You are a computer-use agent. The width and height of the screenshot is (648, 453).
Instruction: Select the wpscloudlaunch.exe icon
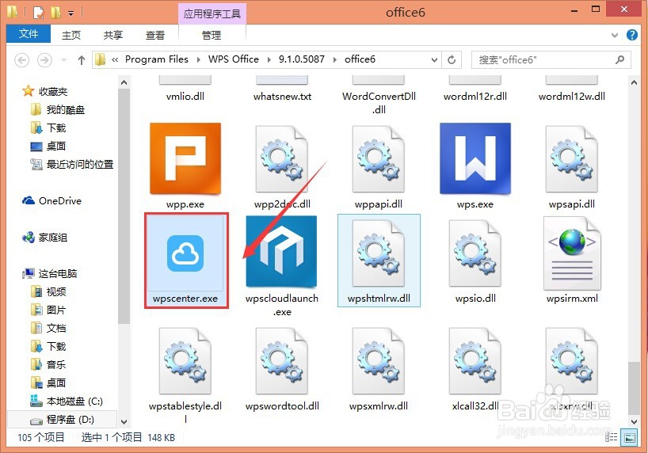pos(281,251)
